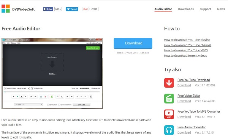Click the Free Video Editor green clapperboard icon
228x140 pixels.
point(169,99)
